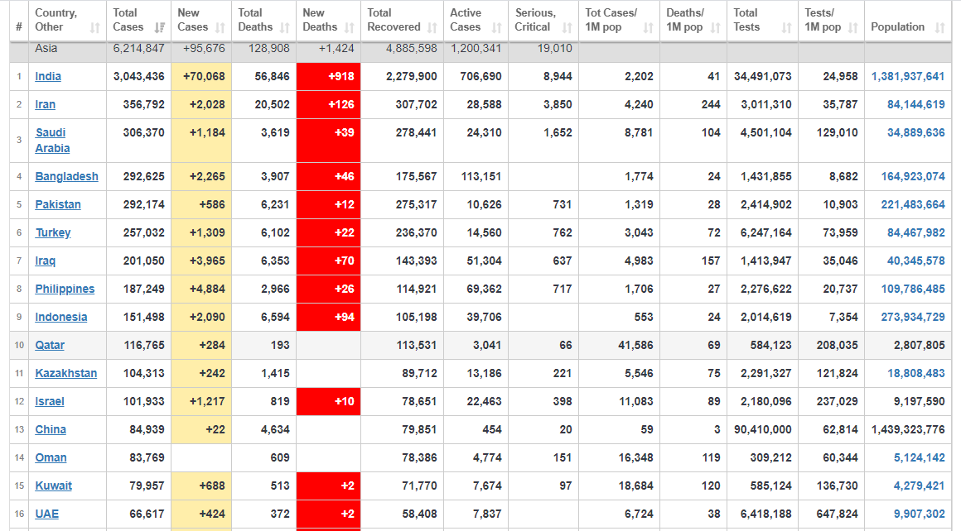Sort by Tests/1M pop arrows

pos(853,27)
